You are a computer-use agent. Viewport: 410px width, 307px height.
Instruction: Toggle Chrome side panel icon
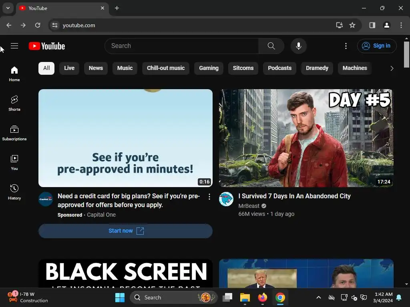(x=372, y=25)
